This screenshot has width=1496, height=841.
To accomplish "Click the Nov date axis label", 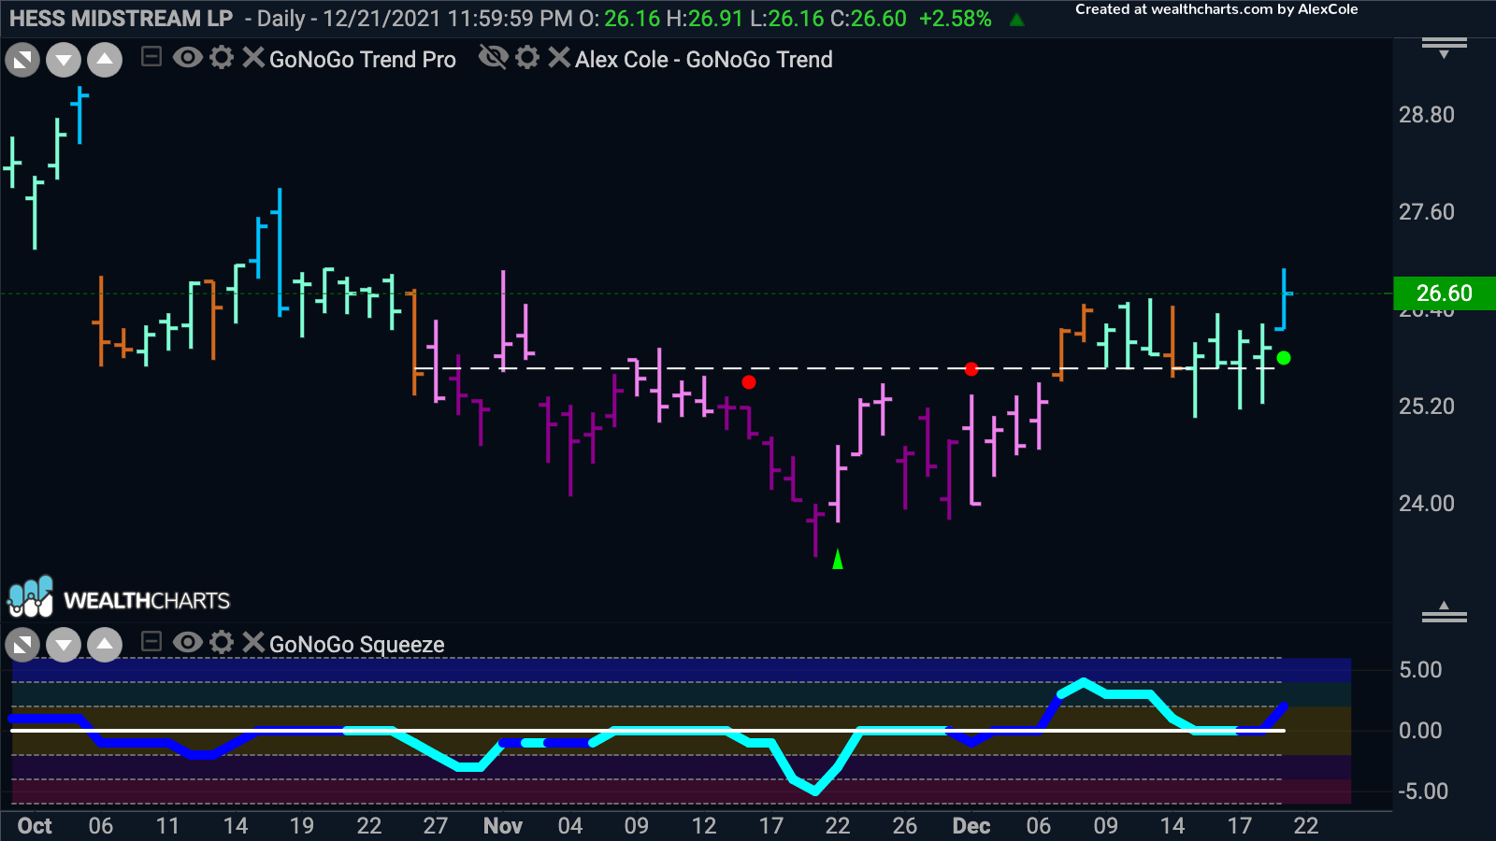I will [x=503, y=826].
